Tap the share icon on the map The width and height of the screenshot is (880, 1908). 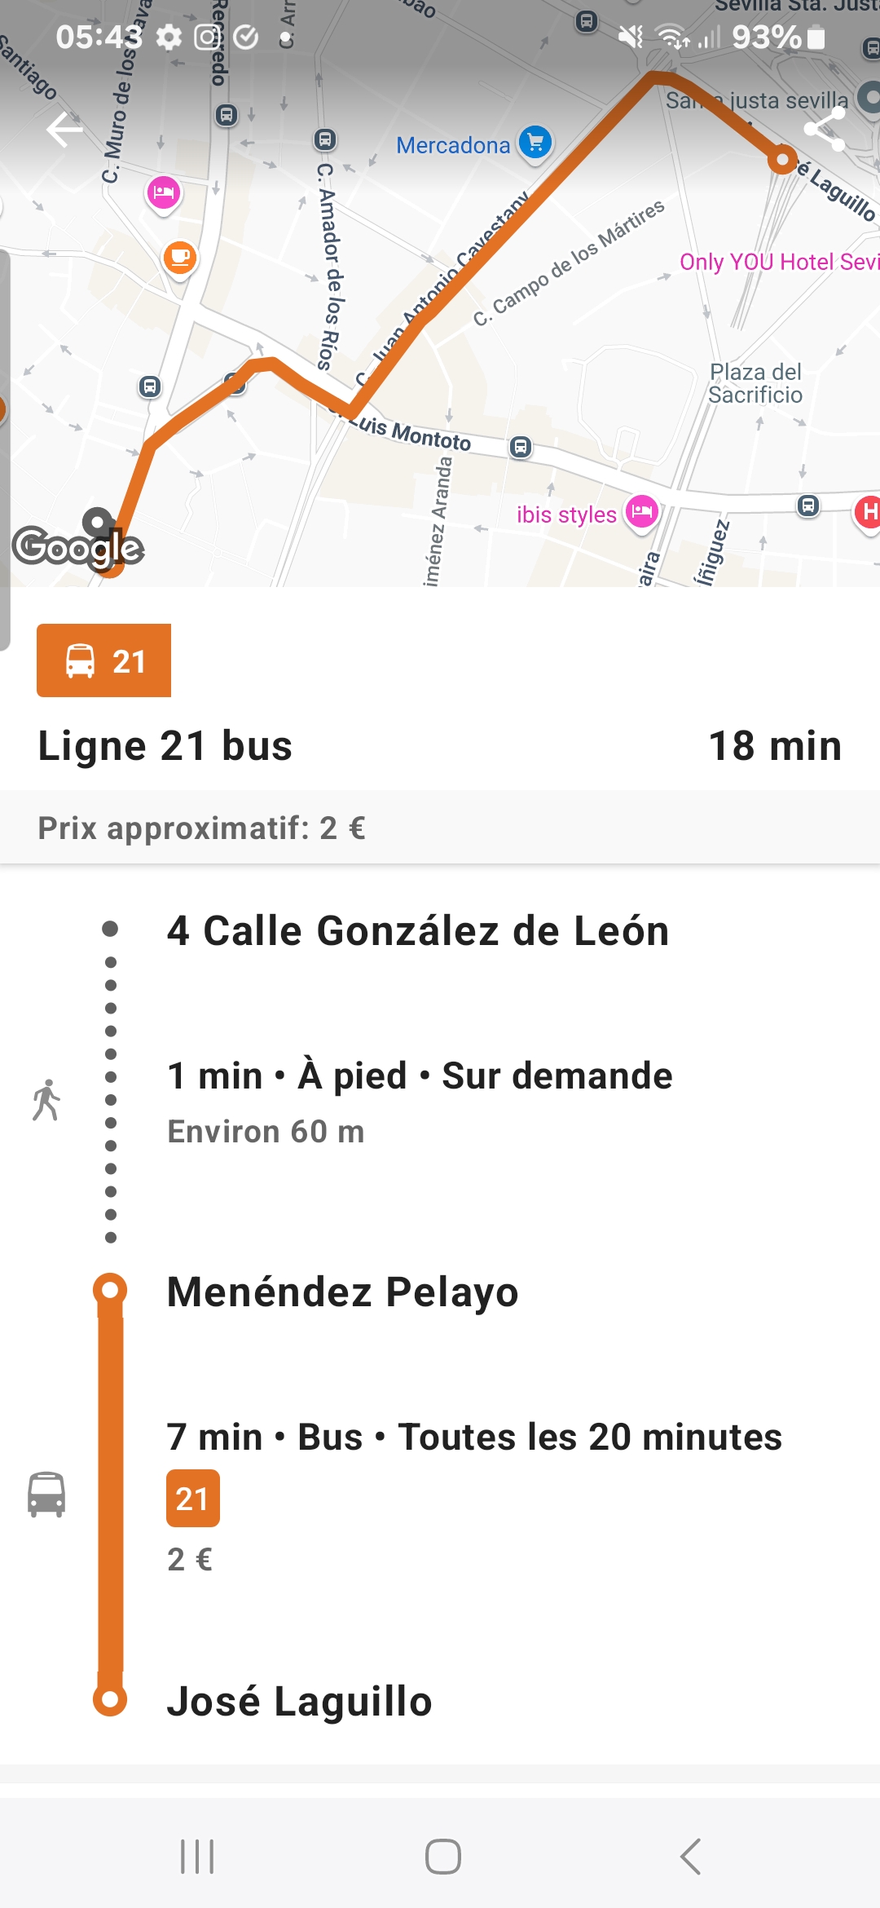[x=824, y=130]
